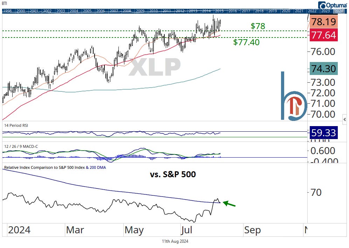Go to the 2018 year marker
Image resolution: width=349 pixels, height=248 pixels.
(x=259, y=11)
